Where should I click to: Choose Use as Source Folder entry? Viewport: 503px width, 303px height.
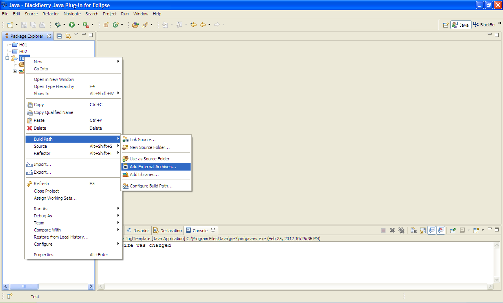[x=156, y=159]
